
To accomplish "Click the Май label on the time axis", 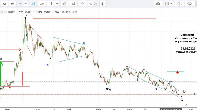I will (x=69, y=109).
